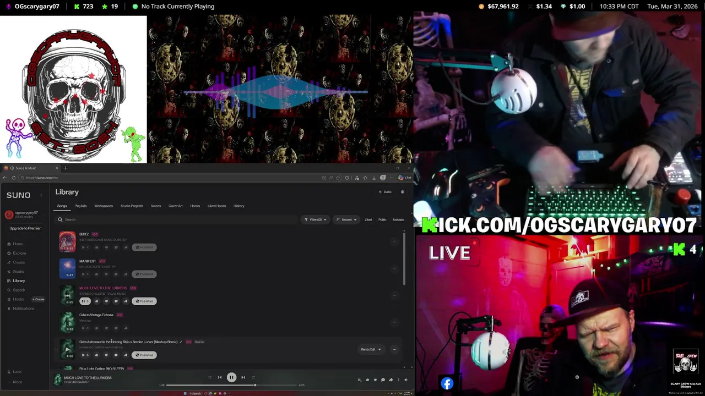The image size is (705, 396).
Task: Click the 8BITZ cover thumbnail
Action: tap(67, 241)
